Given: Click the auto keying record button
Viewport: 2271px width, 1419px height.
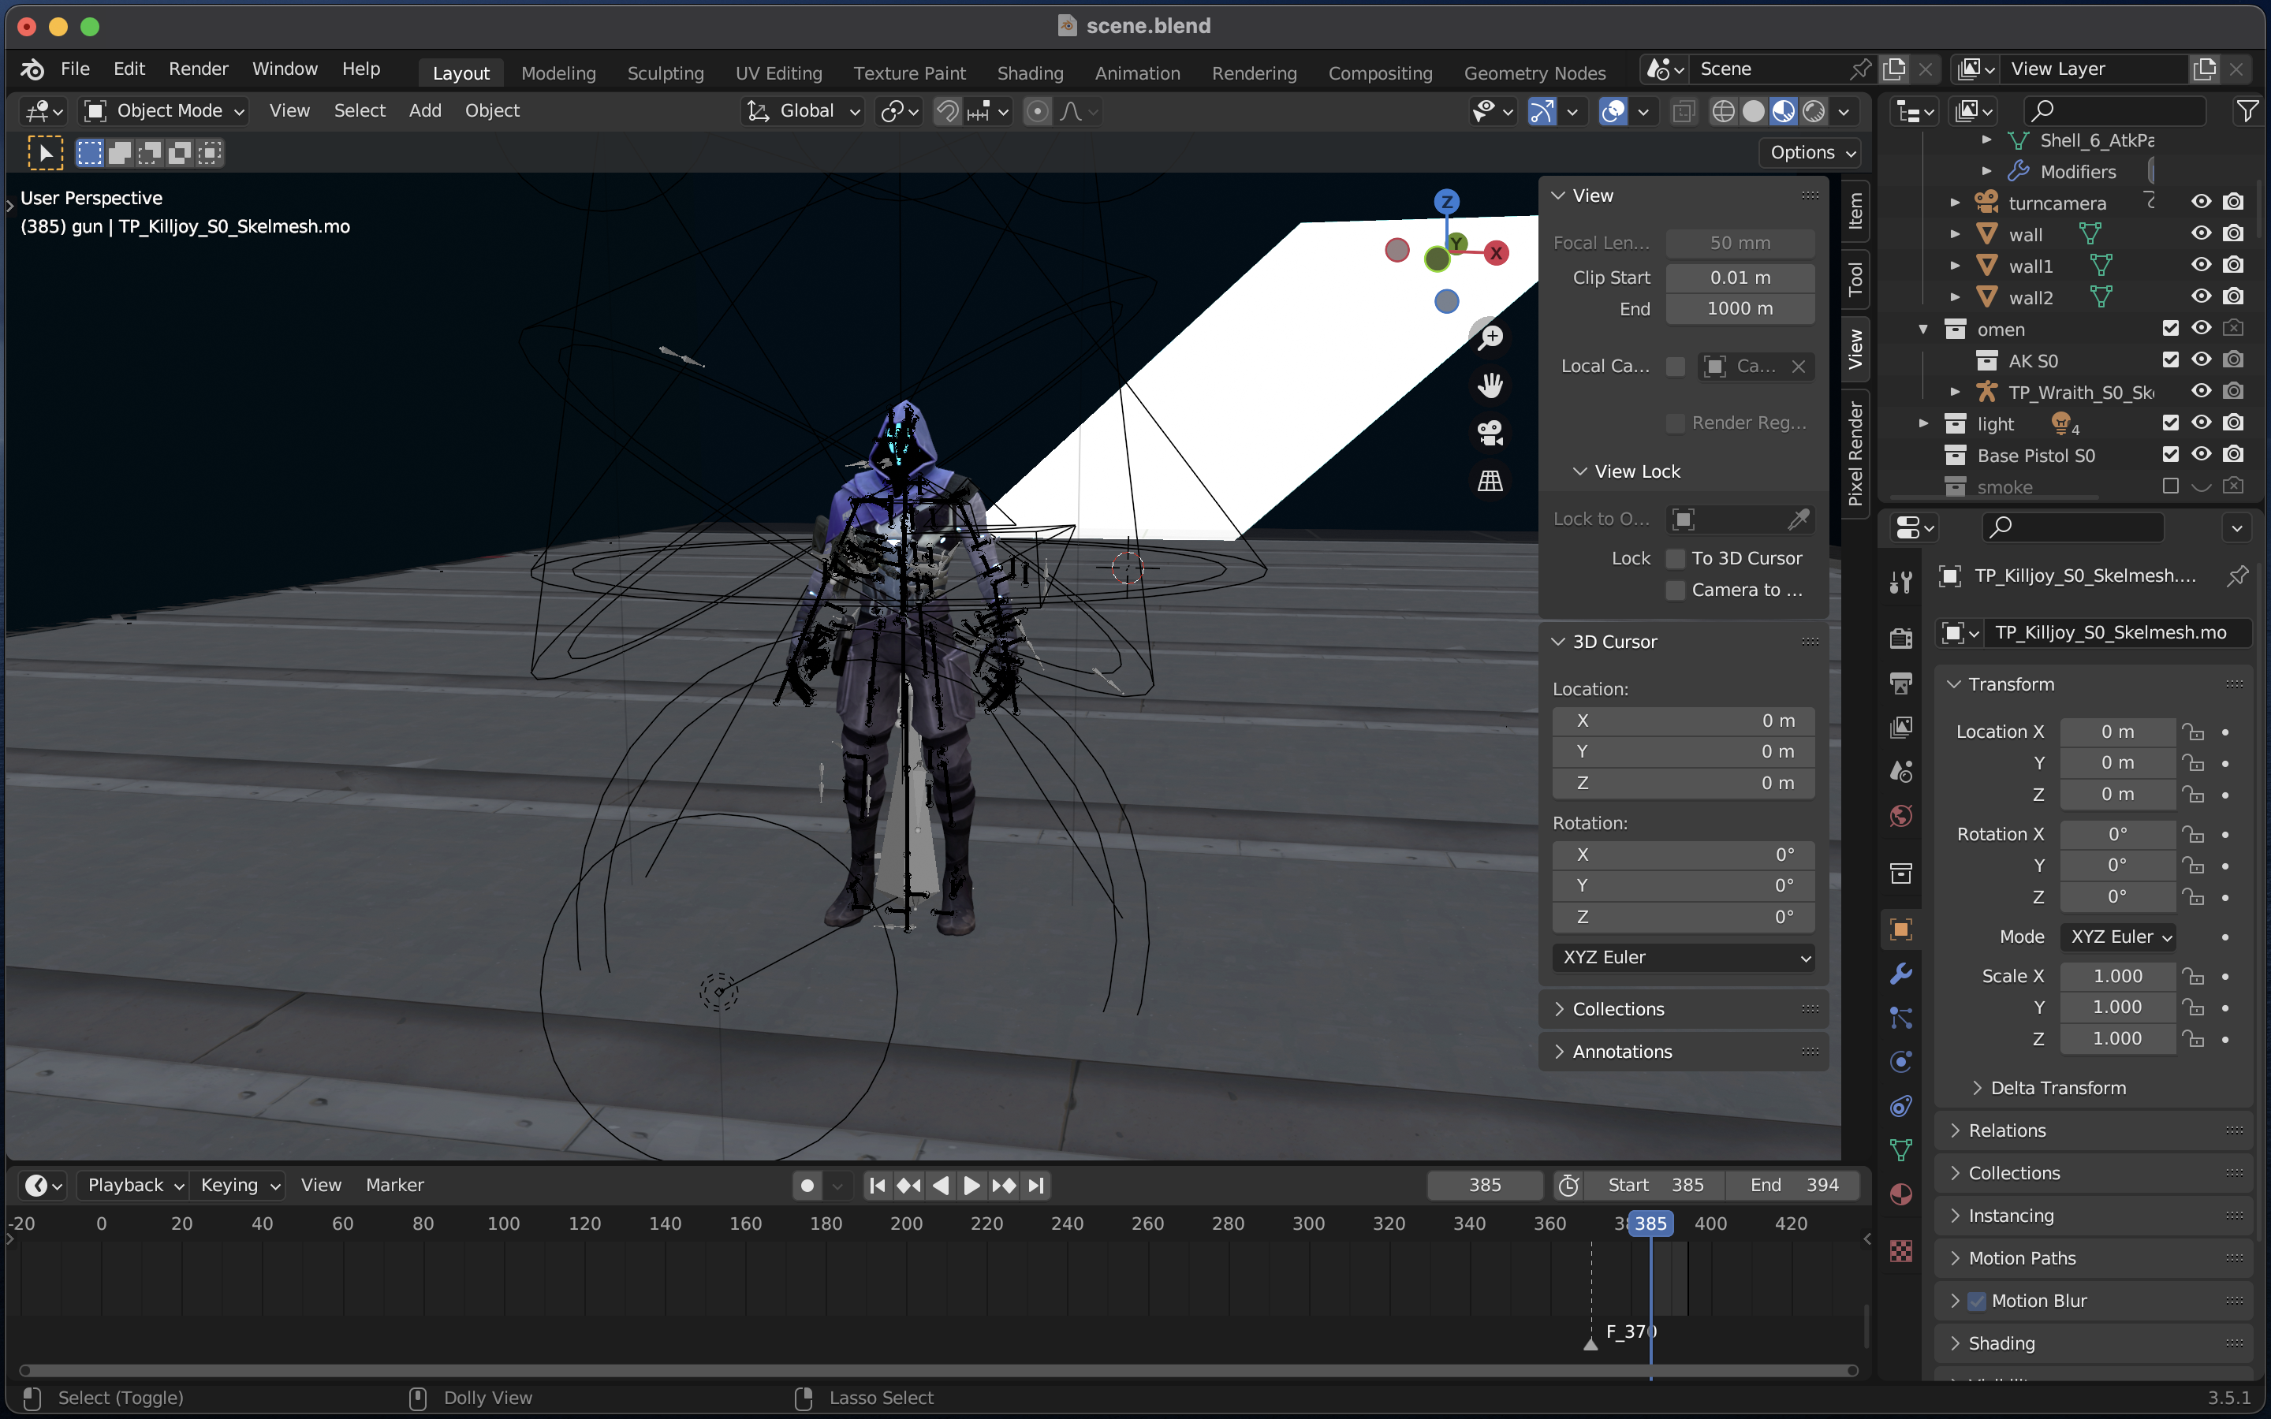Looking at the screenshot, I should click(807, 1186).
